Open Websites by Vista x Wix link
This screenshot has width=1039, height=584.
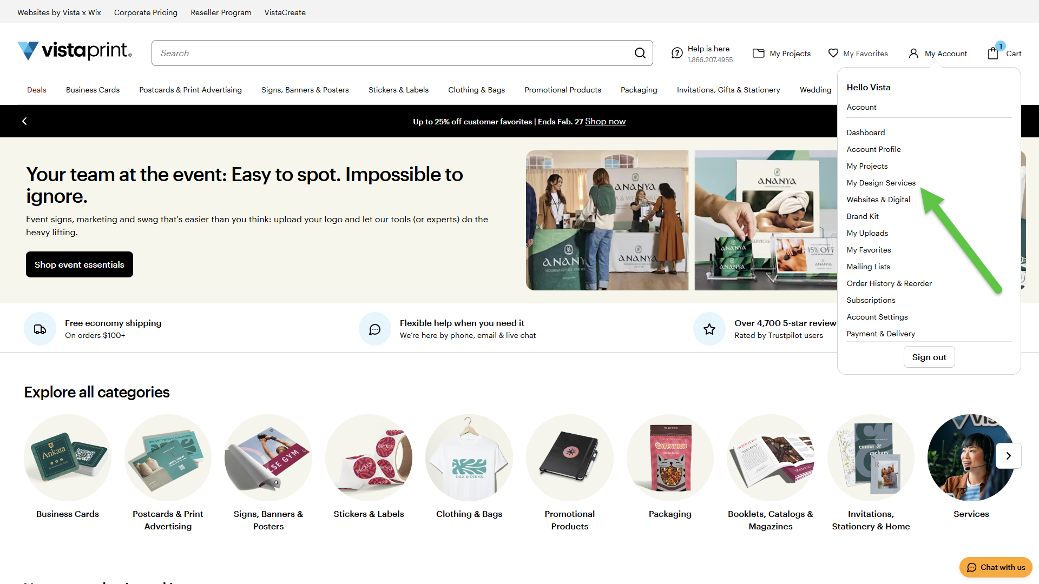(59, 12)
